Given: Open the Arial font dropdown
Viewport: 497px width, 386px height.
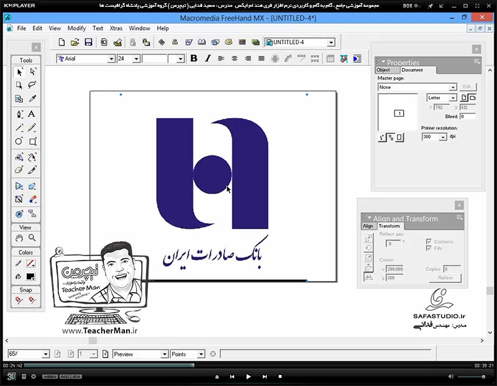Looking at the screenshot, I should tap(111, 58).
